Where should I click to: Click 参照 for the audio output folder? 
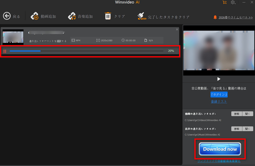tap(237, 129)
